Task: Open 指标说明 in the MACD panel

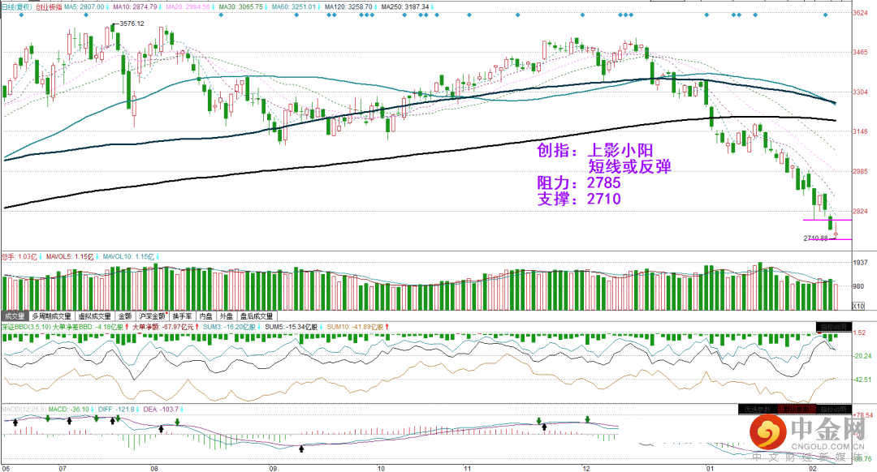Action: (834, 410)
